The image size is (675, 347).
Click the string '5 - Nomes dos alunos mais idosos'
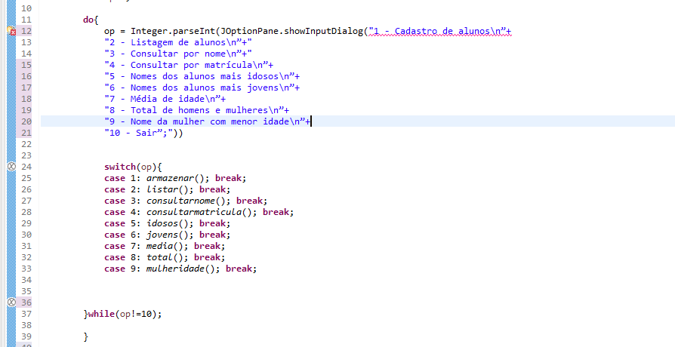pos(199,76)
